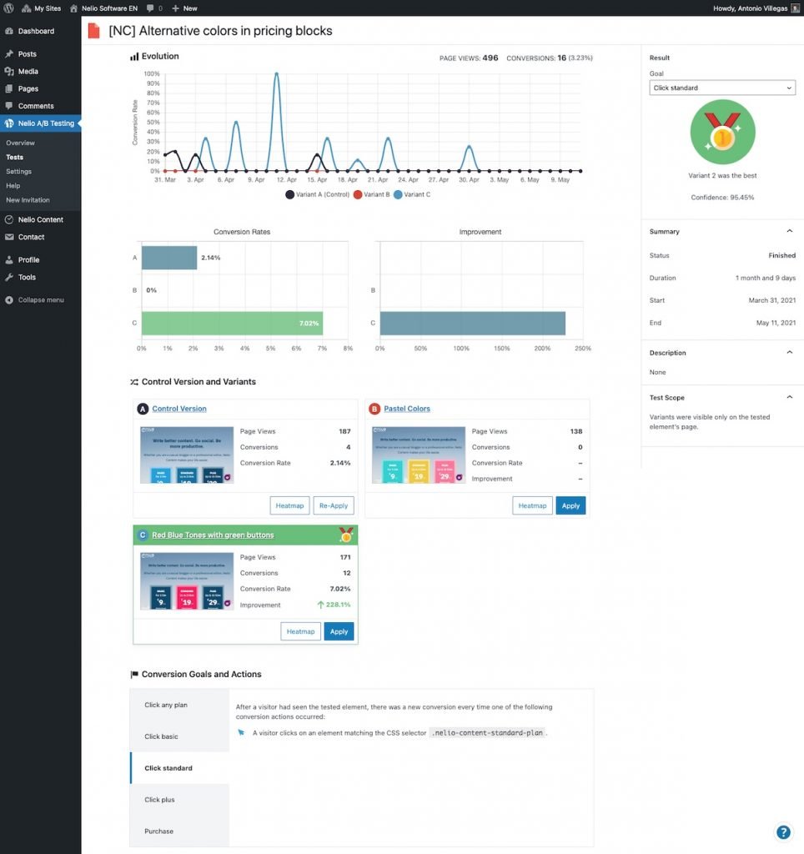The height and width of the screenshot is (854, 804).
Task: Click the flag icon beside Conversion Goals
Action: [134, 674]
